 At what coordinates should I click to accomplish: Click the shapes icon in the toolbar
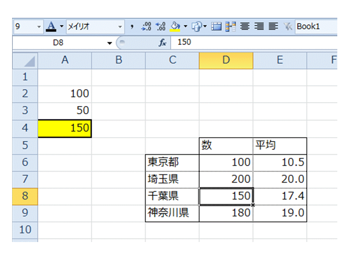click(x=197, y=27)
